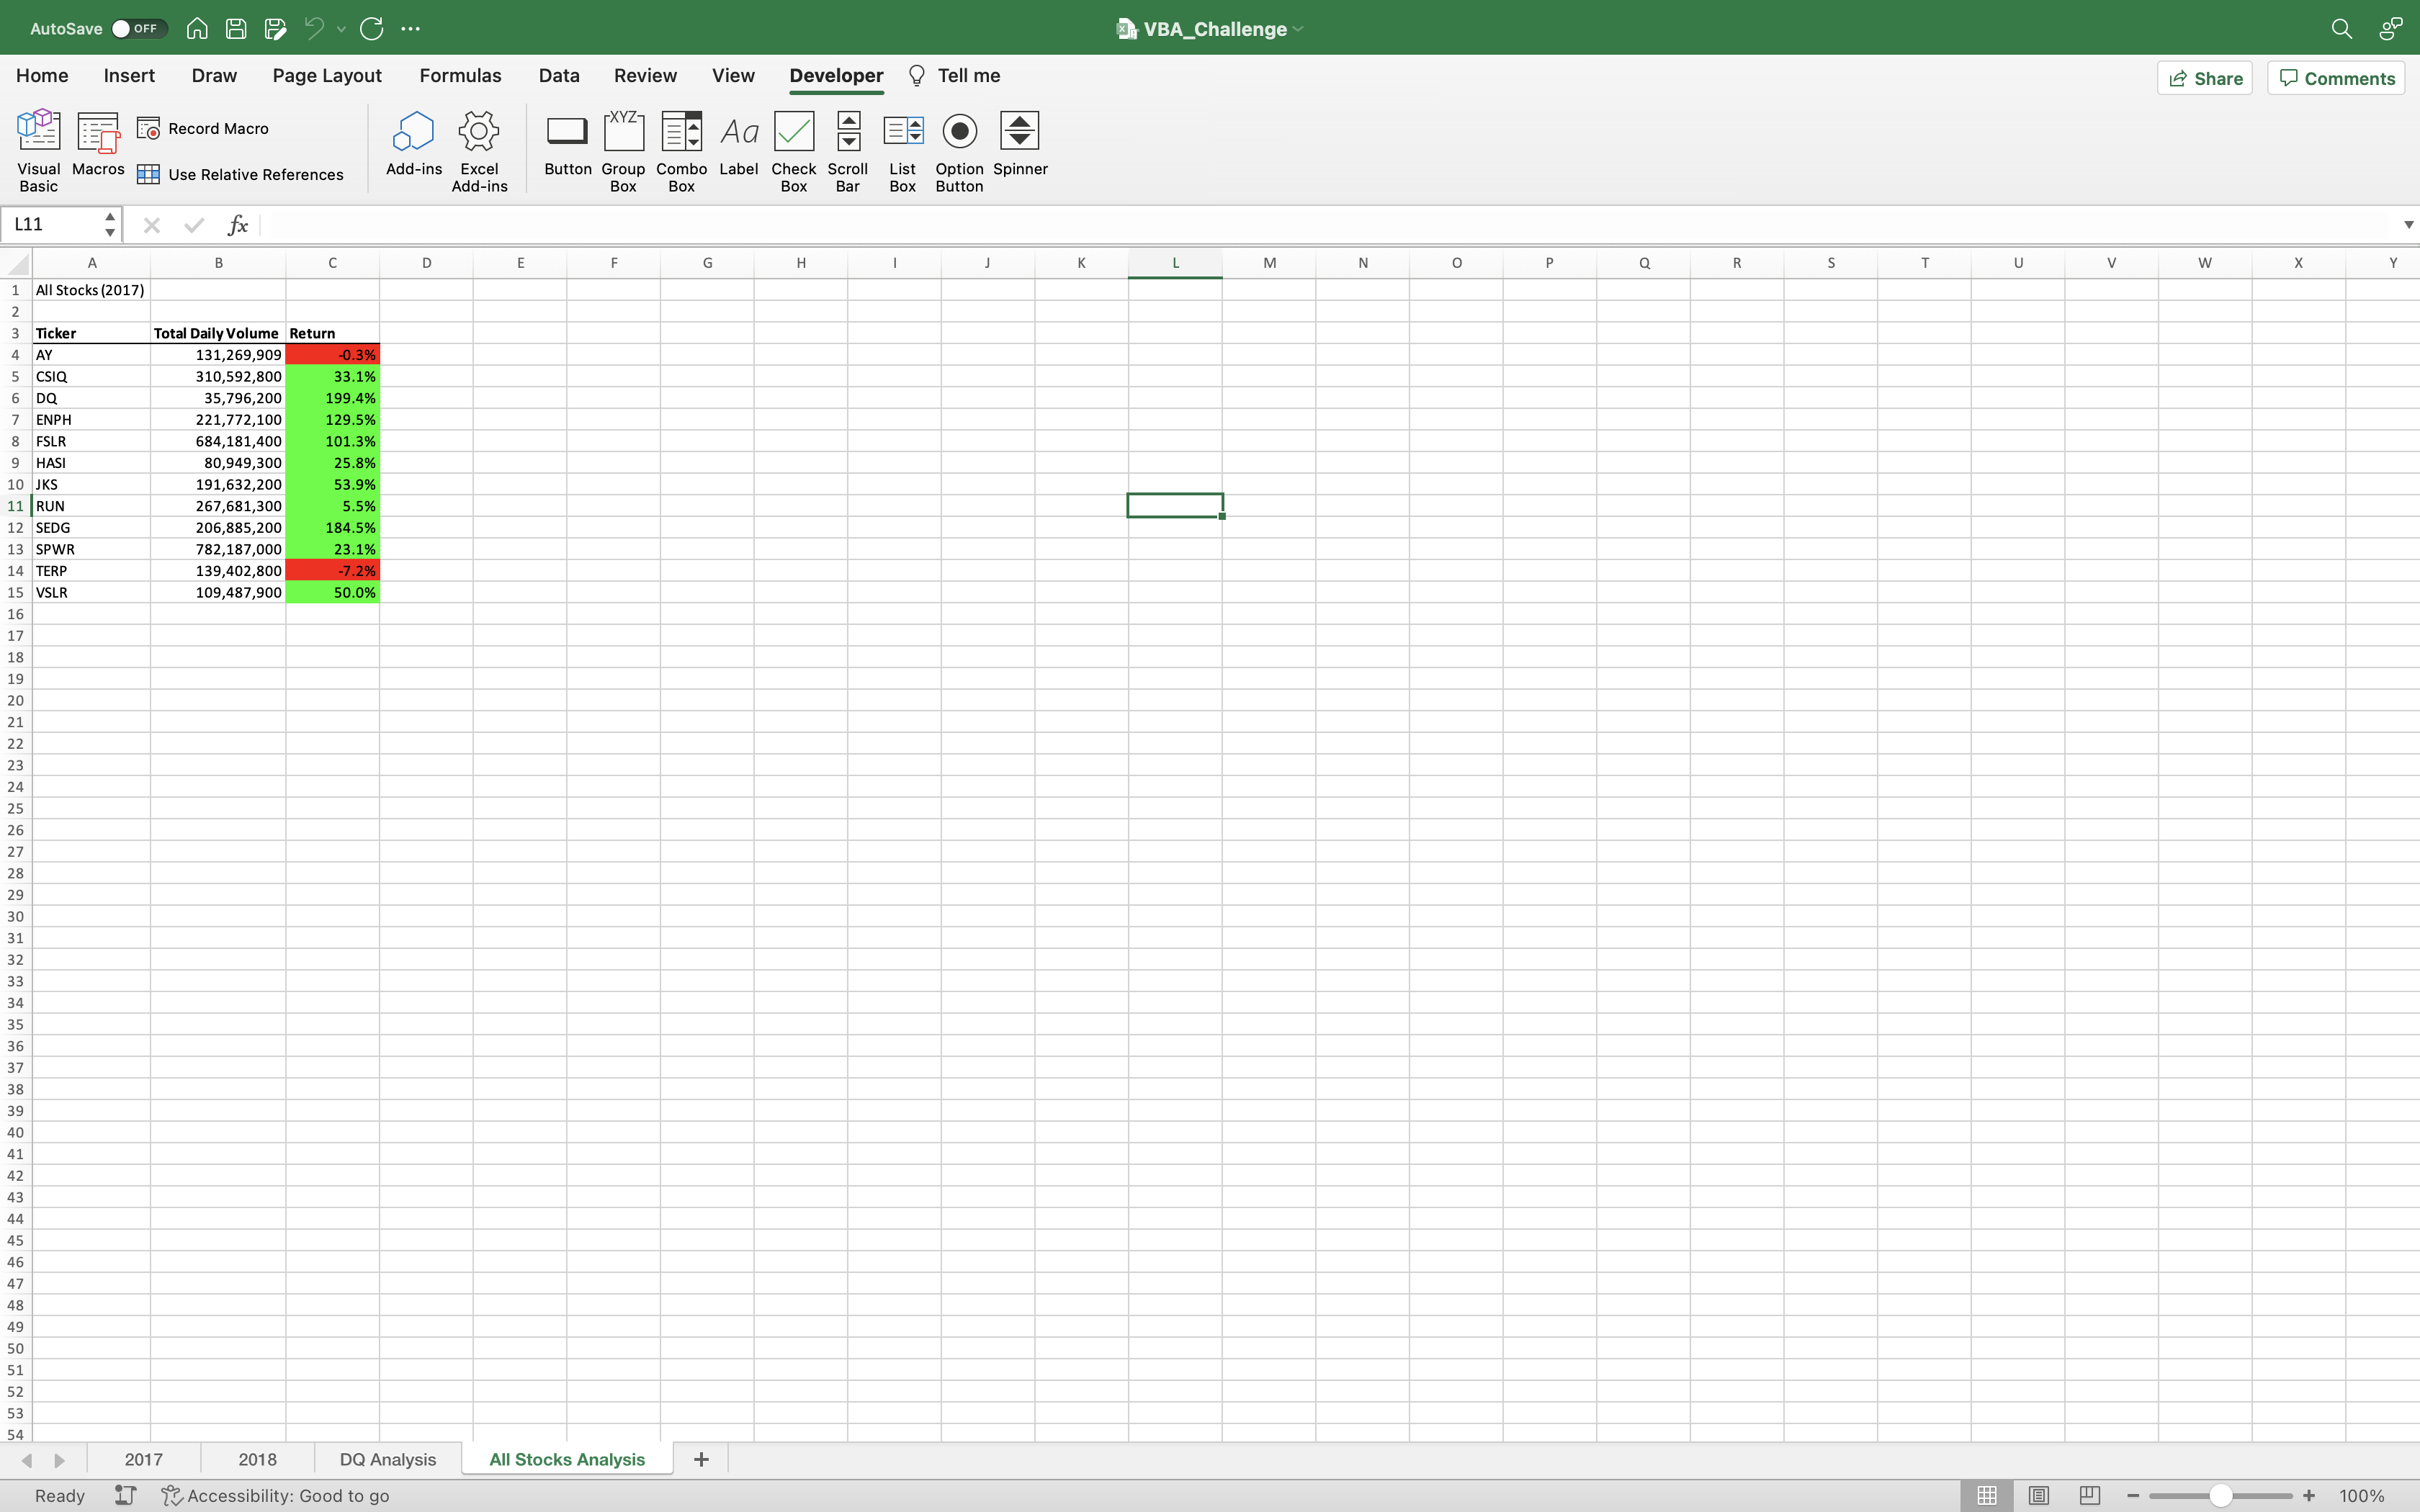
Task: Open Excel Add-ins
Action: click(479, 148)
